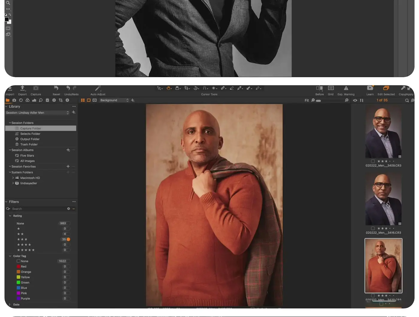Click the browser sort arrows icon

click(x=362, y=100)
